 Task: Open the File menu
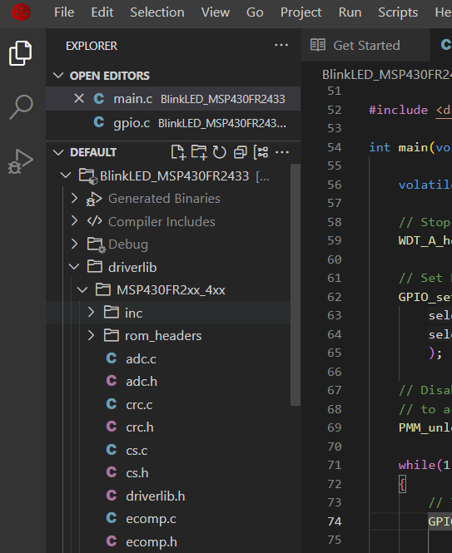coord(64,12)
